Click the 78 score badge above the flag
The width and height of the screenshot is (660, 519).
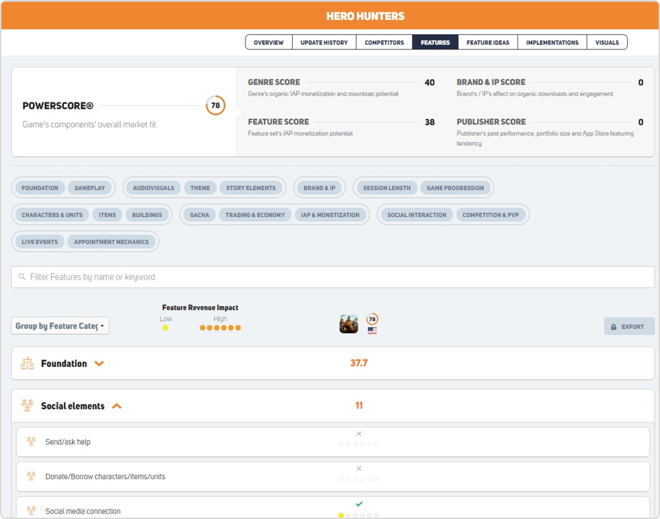pyautogui.click(x=372, y=319)
